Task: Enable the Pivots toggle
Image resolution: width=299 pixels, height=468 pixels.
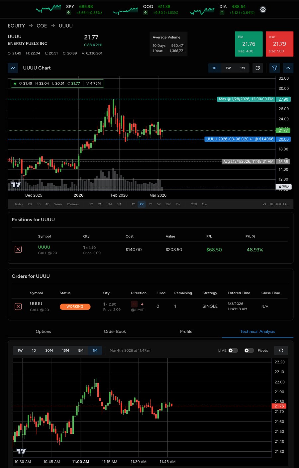Action: pyautogui.click(x=249, y=350)
